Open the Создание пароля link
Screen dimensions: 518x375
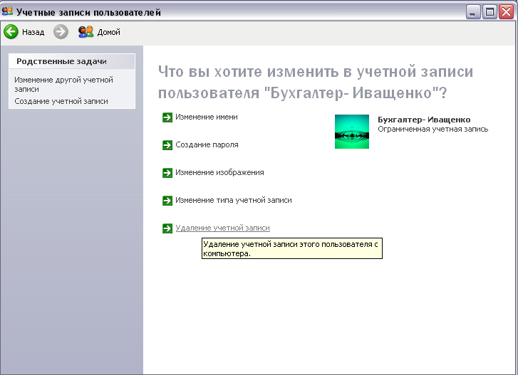207,144
